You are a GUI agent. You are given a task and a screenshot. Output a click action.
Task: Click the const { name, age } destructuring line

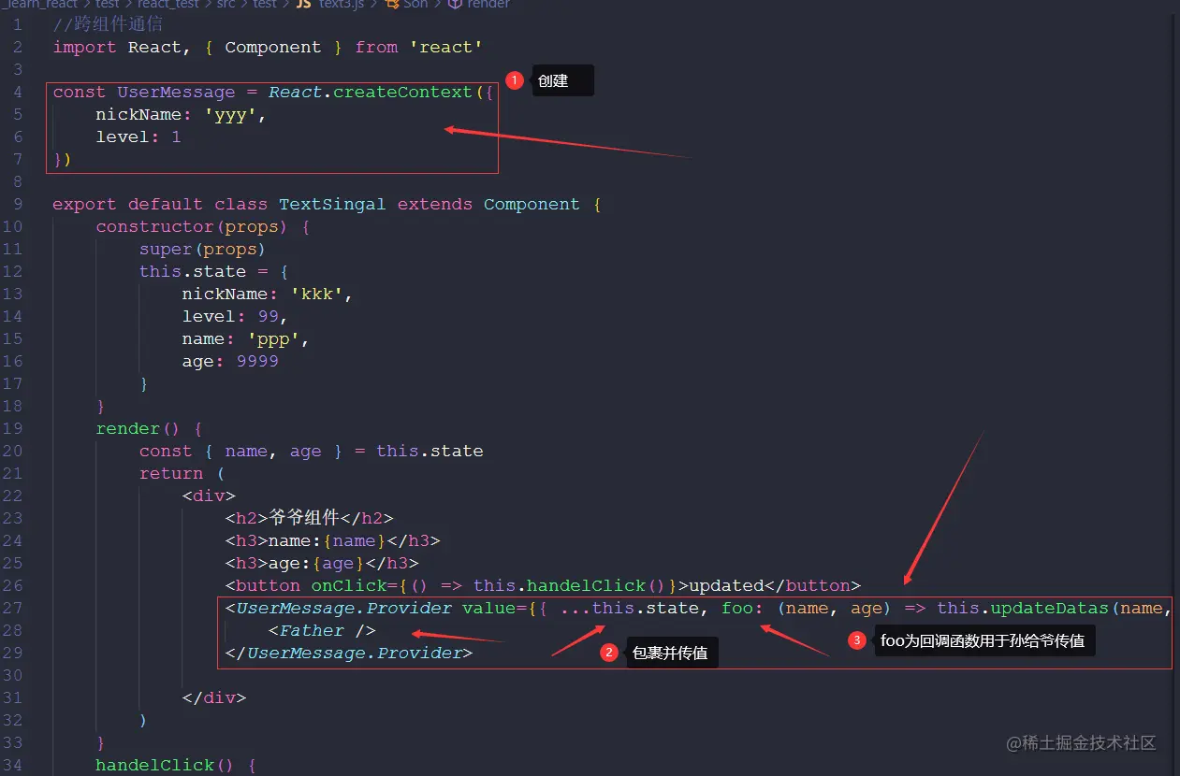(311, 451)
